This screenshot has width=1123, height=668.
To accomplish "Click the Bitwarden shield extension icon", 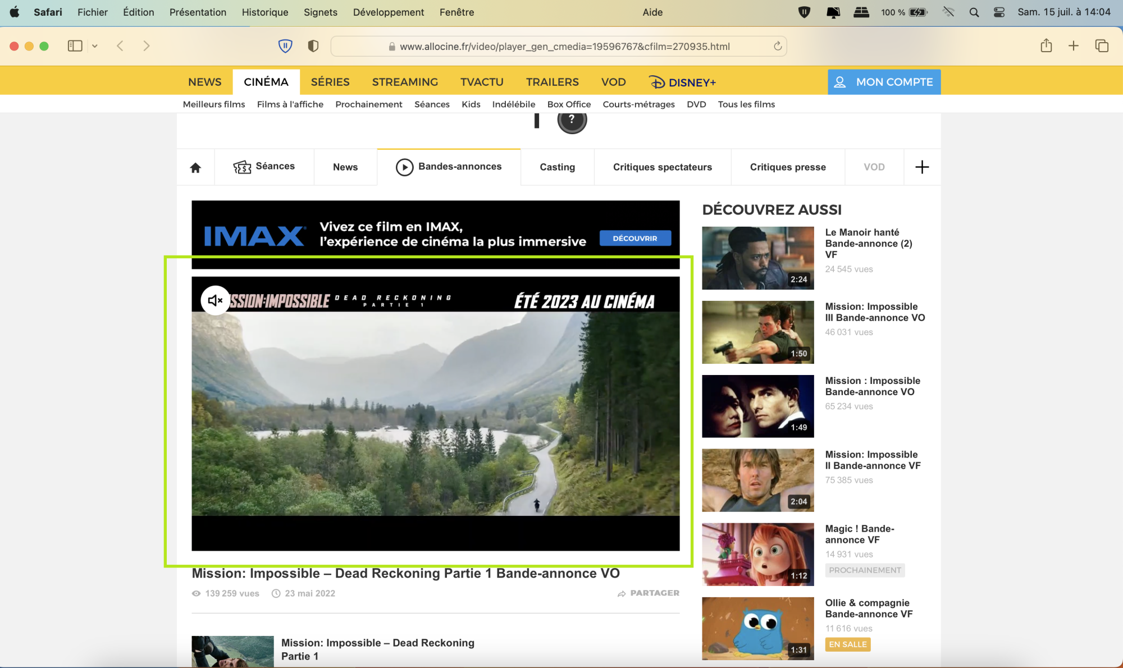I will (285, 46).
